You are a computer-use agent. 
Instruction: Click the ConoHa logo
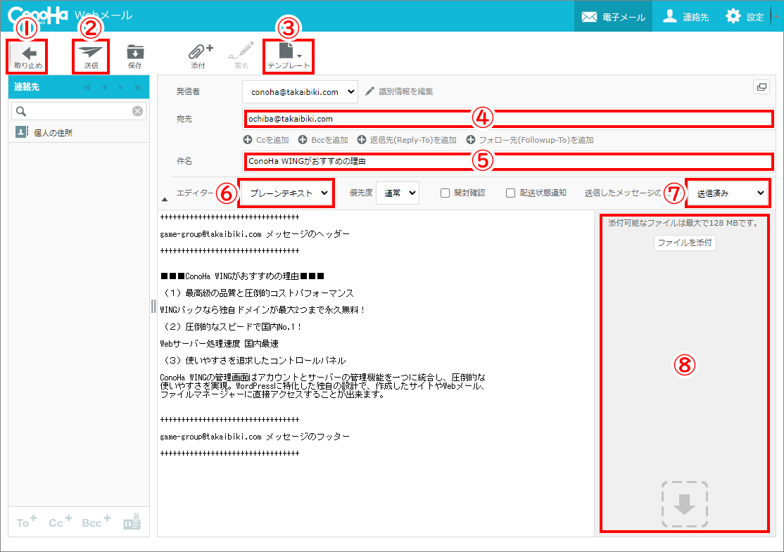click(x=37, y=15)
